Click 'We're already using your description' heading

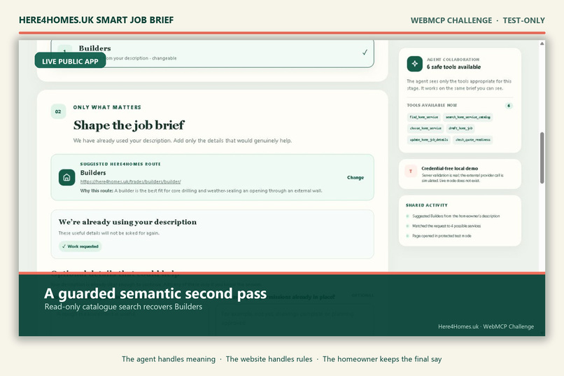tap(127, 222)
